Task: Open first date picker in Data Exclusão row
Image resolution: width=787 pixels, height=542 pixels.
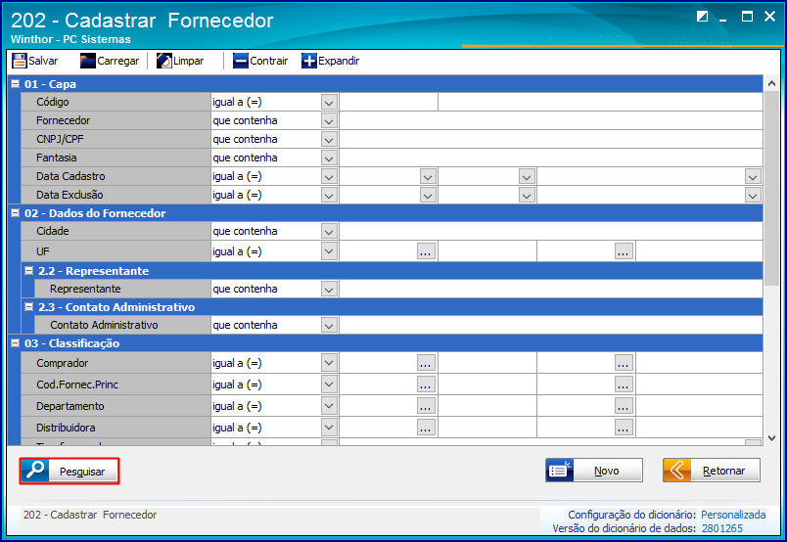Action: (x=428, y=196)
